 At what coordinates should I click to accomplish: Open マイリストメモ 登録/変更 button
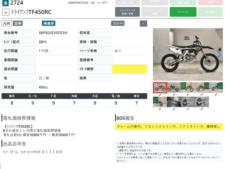pyautogui.click(x=127, y=12)
